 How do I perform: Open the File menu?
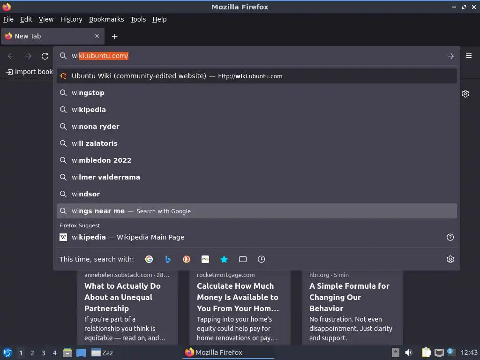[8, 19]
